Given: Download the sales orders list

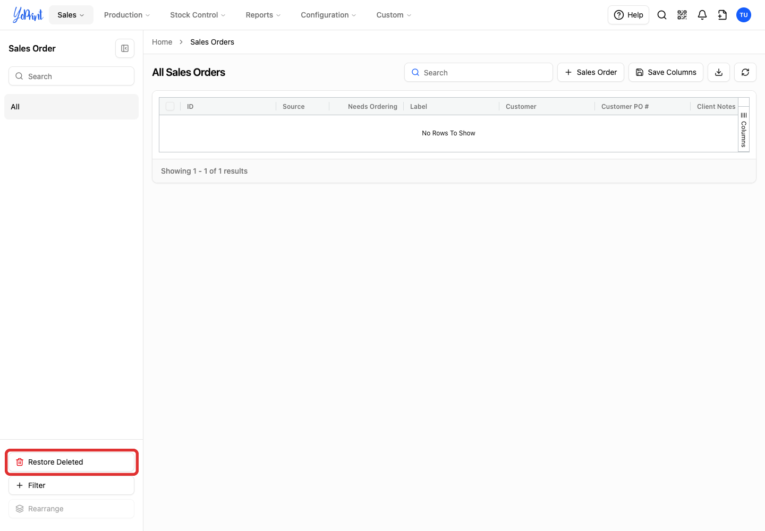Looking at the screenshot, I should pyautogui.click(x=719, y=72).
